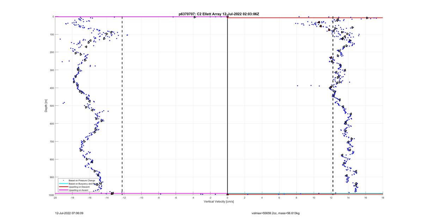Click x-axis tick label '18'

click(x=383, y=198)
